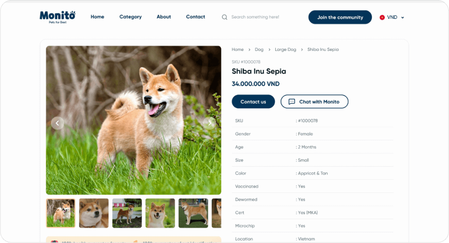Select fifth thumbnail of dog standing sideways
The width and height of the screenshot is (449, 243).
click(193, 213)
